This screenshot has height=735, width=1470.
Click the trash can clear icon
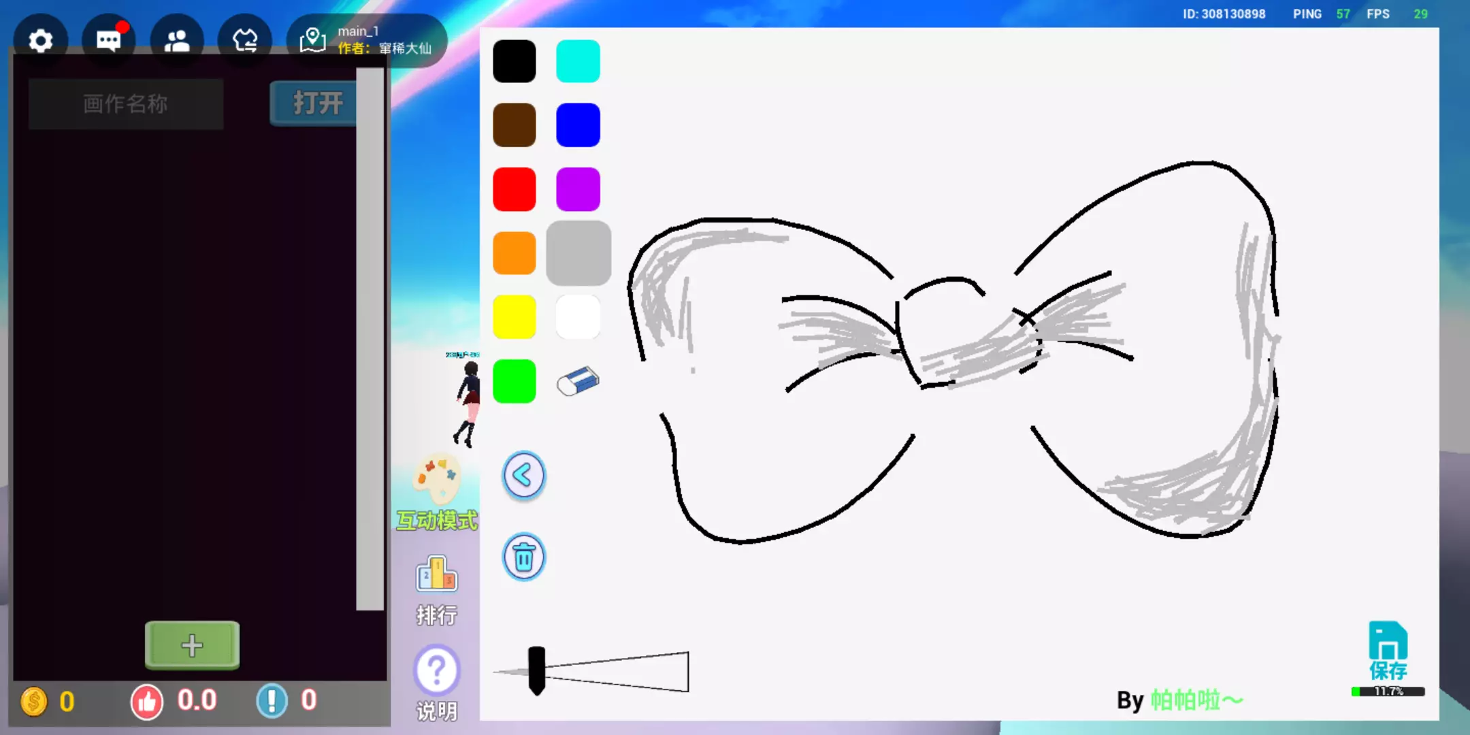click(x=523, y=557)
